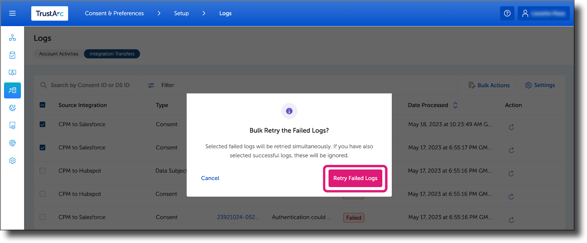Open the cookie management sidebar icon

[x=12, y=107]
